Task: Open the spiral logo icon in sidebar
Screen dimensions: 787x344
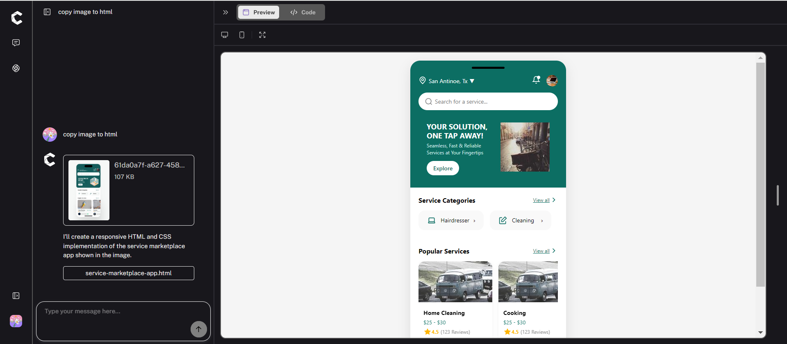Action: click(16, 68)
